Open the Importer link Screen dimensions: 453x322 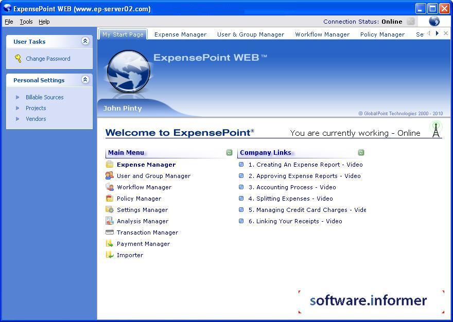pyautogui.click(x=130, y=255)
